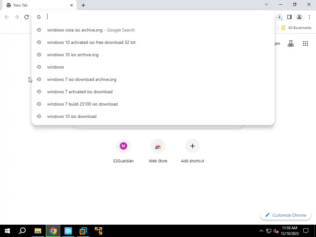The width and height of the screenshot is (316, 237).
Task: Select suggestion windows 7 activated iso download
Action: pos(153,92)
